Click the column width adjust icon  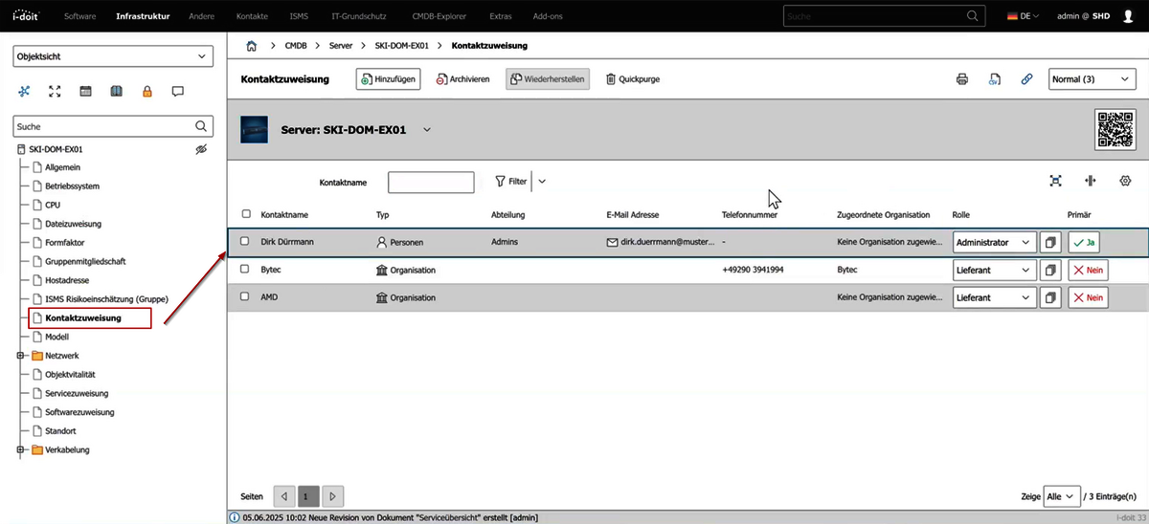pyautogui.click(x=1090, y=181)
